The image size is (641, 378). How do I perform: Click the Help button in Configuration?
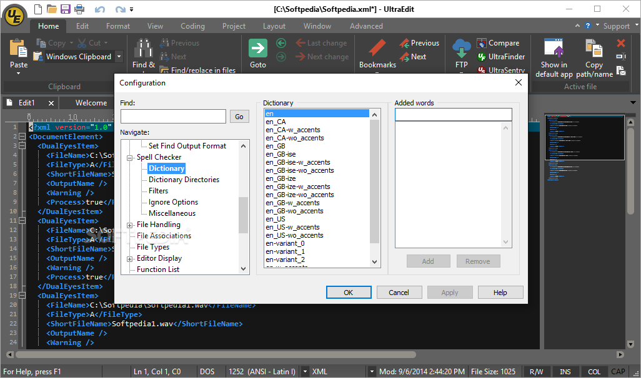(500, 293)
